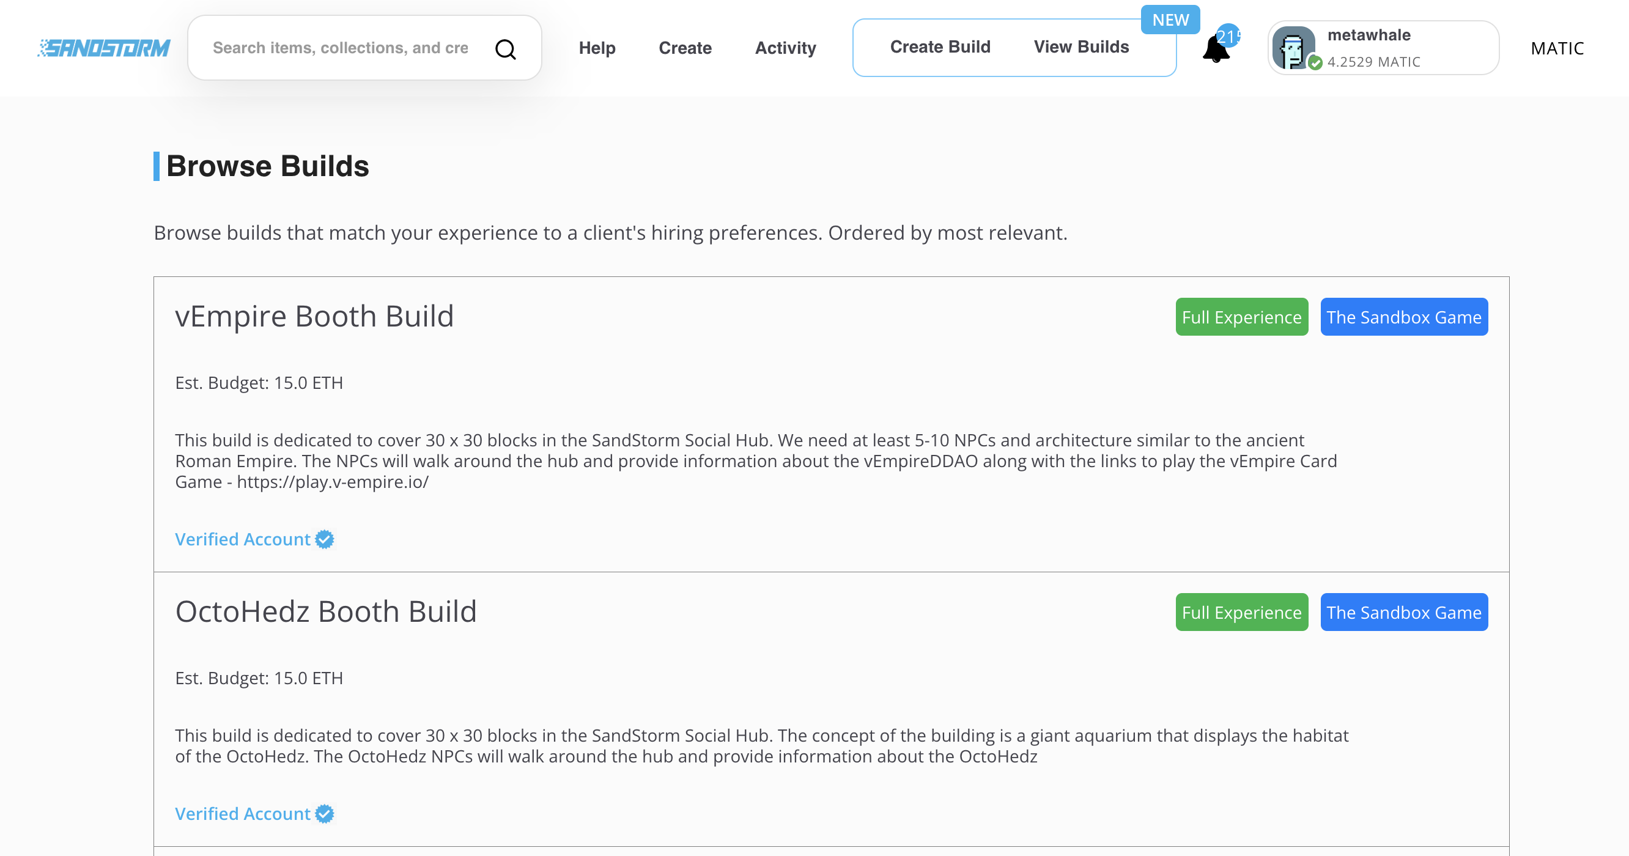Viewport: 1629px width, 856px height.
Task: Open vEmpire Booth Build title
Action: [314, 316]
